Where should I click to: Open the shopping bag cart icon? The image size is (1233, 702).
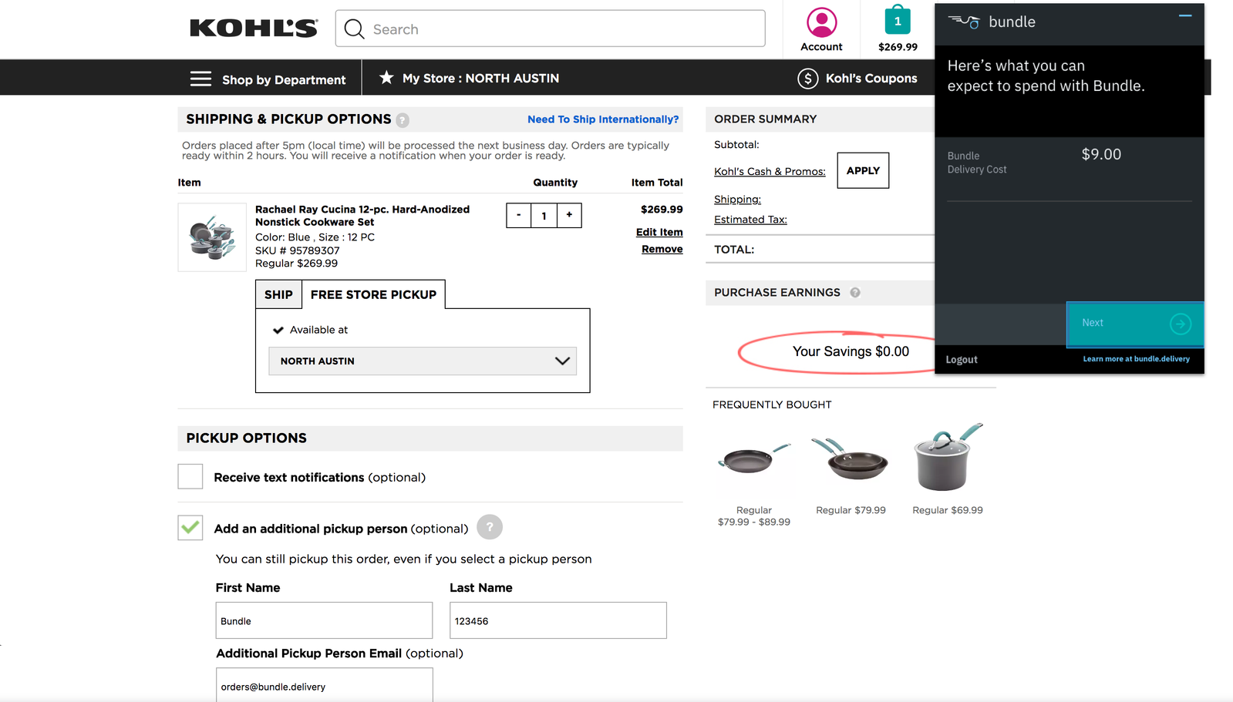(x=898, y=20)
